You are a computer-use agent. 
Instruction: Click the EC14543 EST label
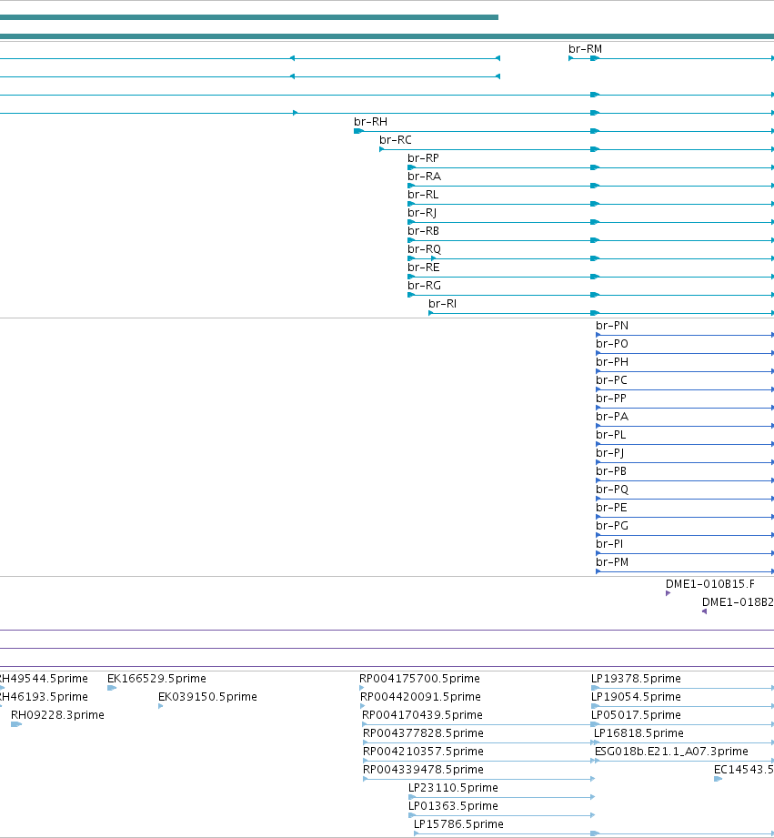(744, 769)
